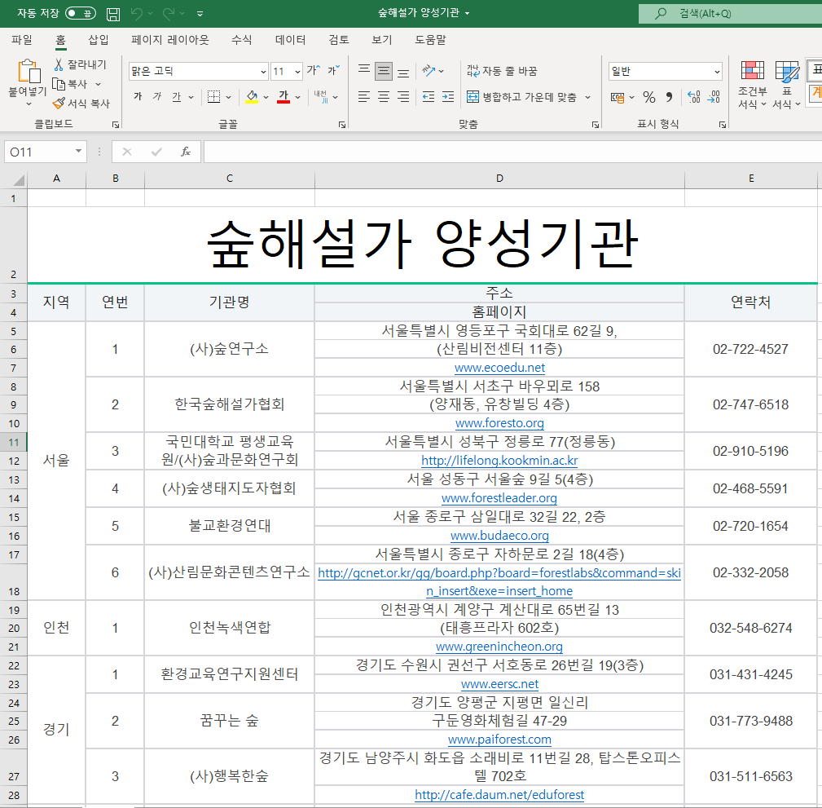
Task: Open the 파일 menu tab
Action: tap(22, 39)
